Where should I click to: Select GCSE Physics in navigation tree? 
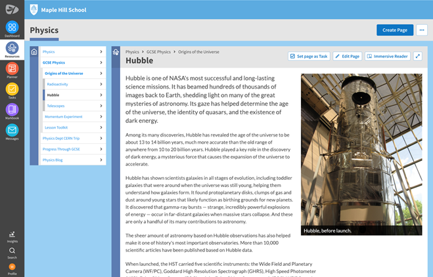tap(54, 62)
